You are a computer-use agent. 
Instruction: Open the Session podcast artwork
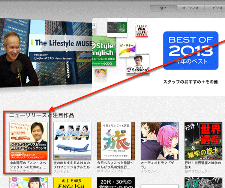tap(138, 64)
